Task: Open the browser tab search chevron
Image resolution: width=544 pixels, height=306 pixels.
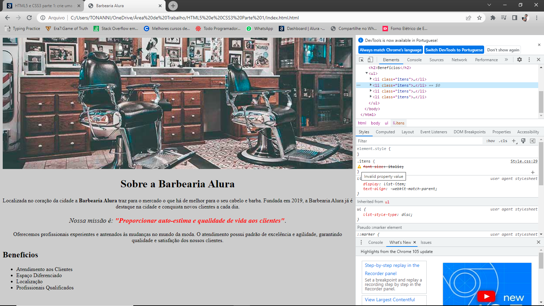Action: point(489,5)
